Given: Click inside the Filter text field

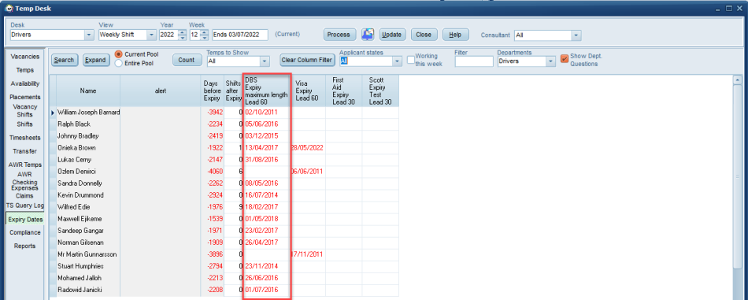Looking at the screenshot, I should pos(474,61).
